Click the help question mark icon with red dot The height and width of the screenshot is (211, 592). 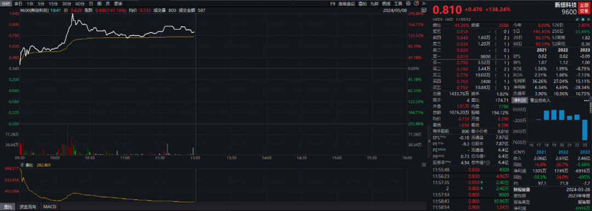tap(417, 3)
